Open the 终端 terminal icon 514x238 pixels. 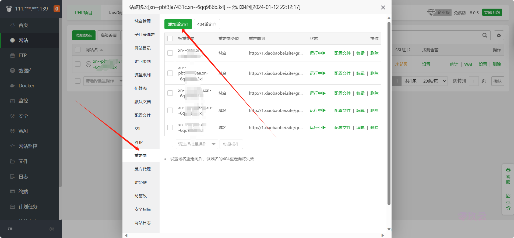[12, 191]
